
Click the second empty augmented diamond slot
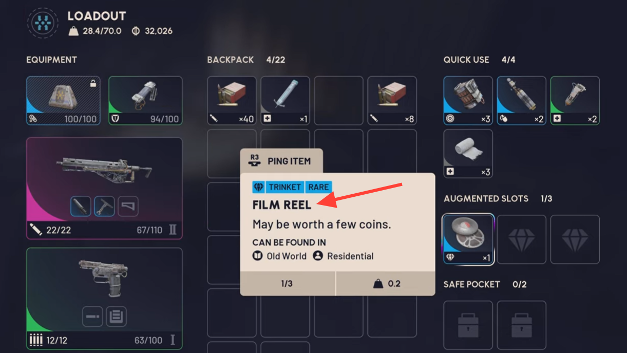click(x=575, y=239)
